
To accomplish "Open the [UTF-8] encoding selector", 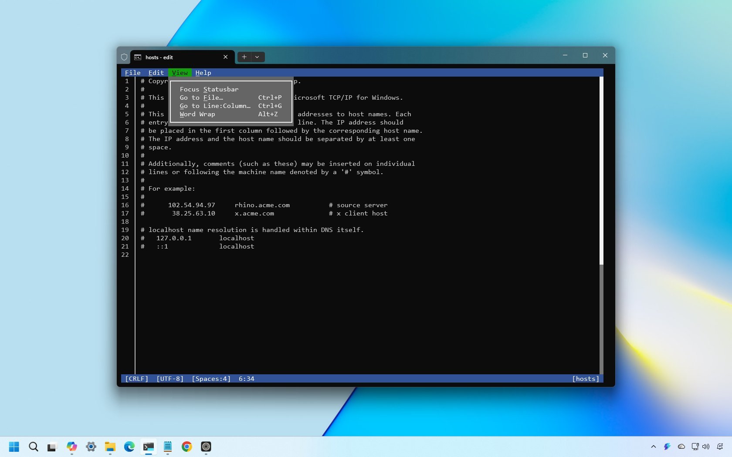I will coord(170,379).
